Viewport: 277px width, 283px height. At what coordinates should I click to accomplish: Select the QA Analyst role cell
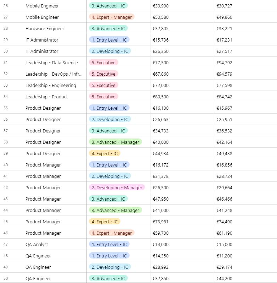(x=37, y=245)
